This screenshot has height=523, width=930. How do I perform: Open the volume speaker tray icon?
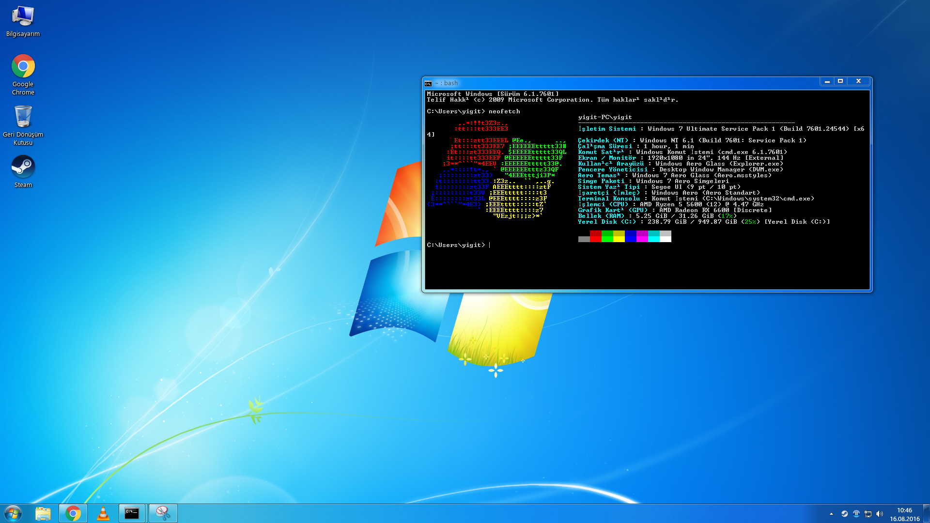coord(880,514)
